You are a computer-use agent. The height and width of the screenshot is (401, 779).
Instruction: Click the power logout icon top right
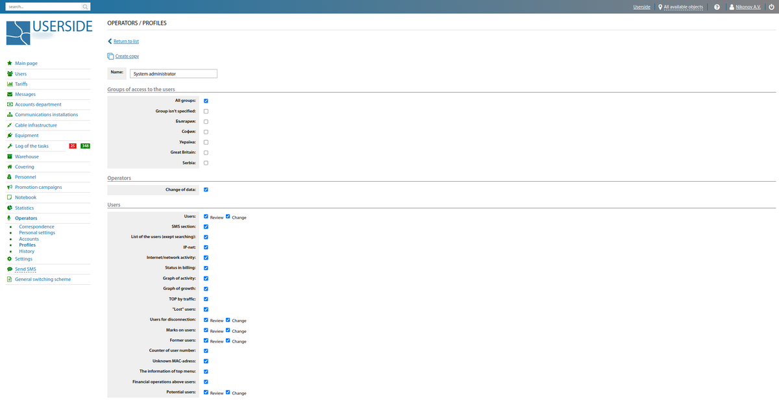point(770,6)
